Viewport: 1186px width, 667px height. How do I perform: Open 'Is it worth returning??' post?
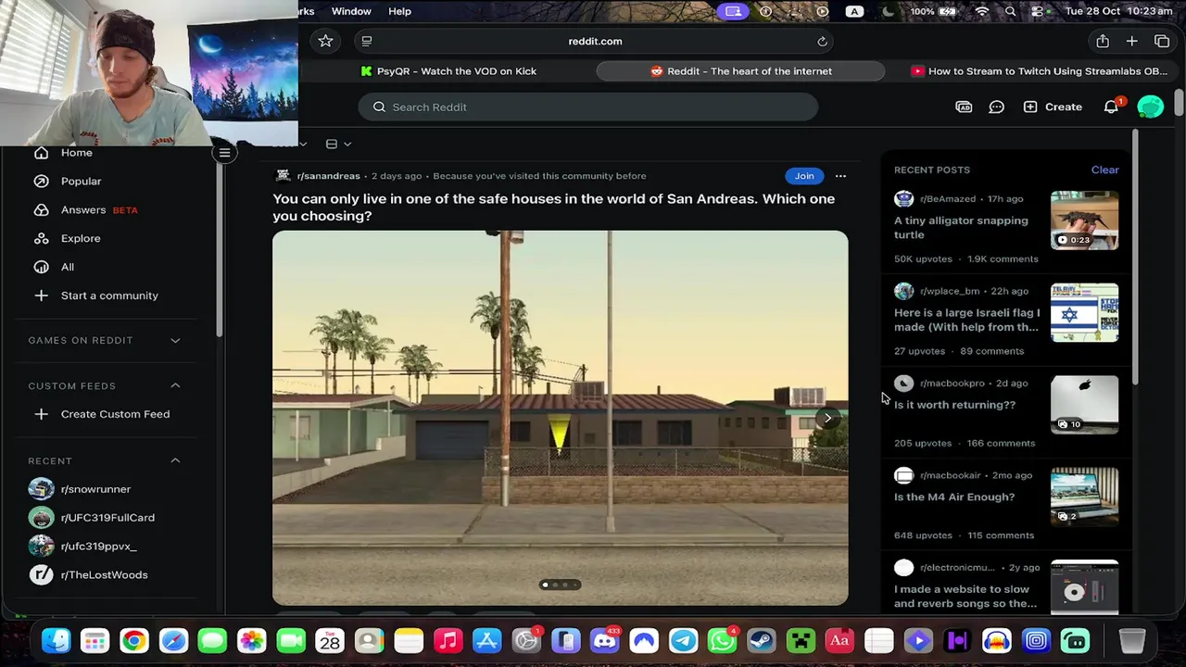[954, 405]
